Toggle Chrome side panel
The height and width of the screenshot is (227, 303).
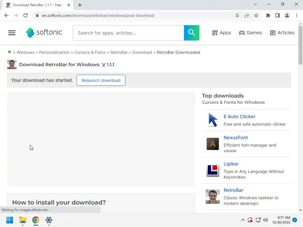[278, 15]
